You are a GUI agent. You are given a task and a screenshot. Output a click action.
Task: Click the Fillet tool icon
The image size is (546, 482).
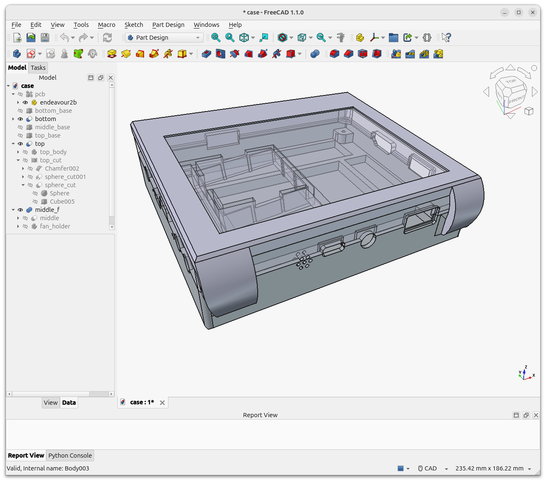(x=335, y=54)
